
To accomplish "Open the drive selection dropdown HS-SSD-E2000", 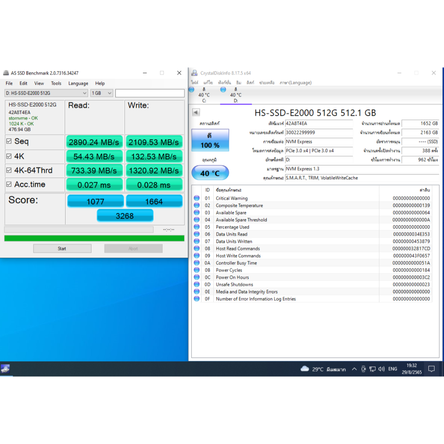I will pyautogui.click(x=46, y=93).
